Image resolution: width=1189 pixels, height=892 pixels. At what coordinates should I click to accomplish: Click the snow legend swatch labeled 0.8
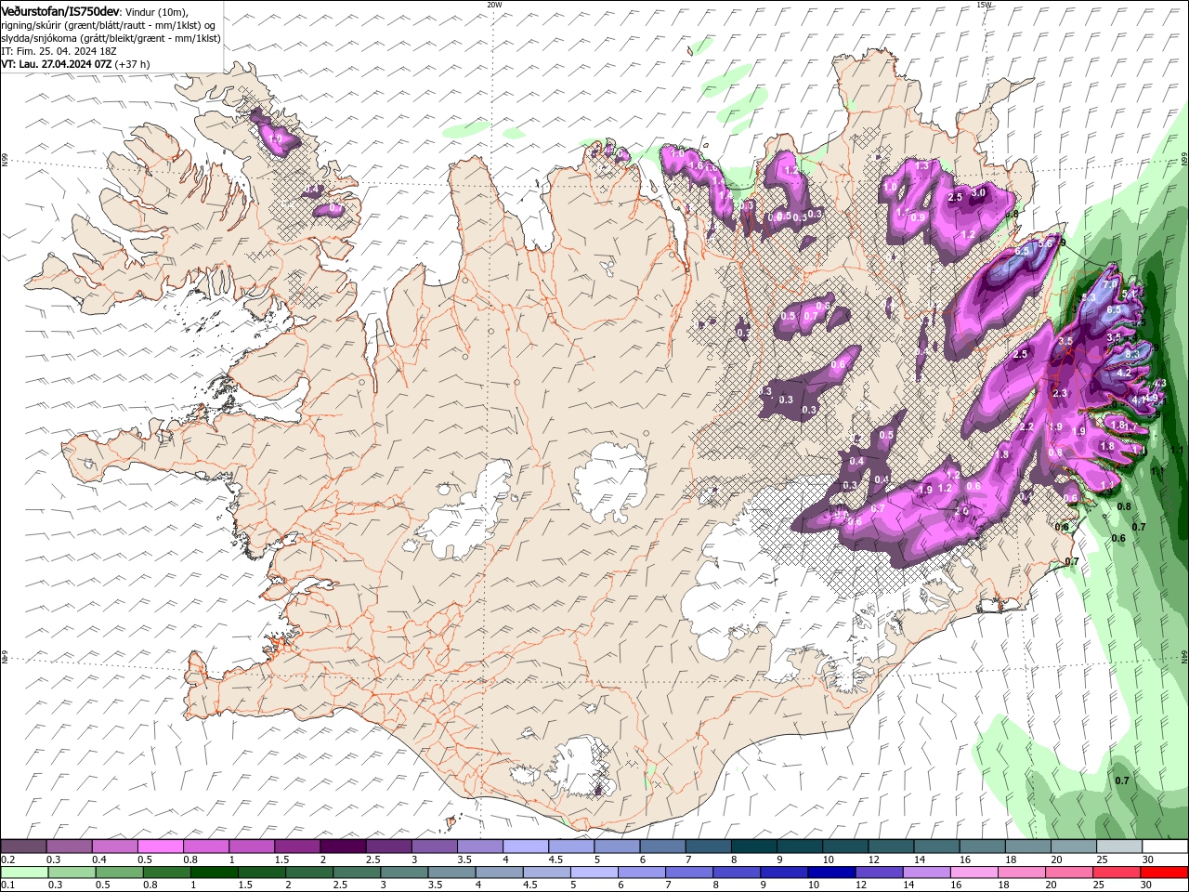click(x=206, y=846)
